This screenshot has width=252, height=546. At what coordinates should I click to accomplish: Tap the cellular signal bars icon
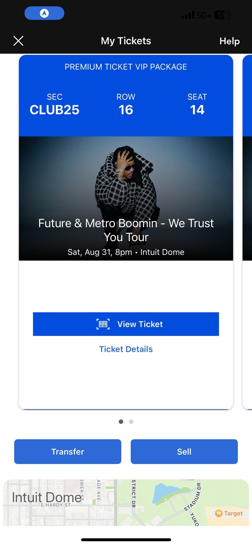(x=188, y=15)
